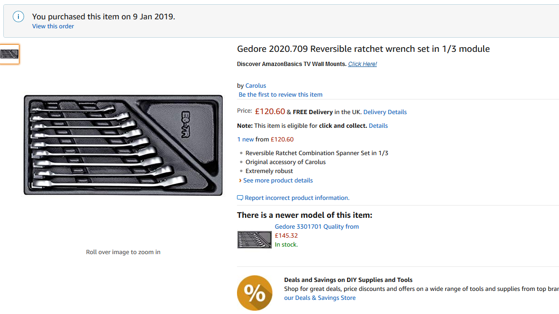The width and height of the screenshot is (559, 314).
Task: Click the newer model thumbnail image
Action: pos(254,240)
